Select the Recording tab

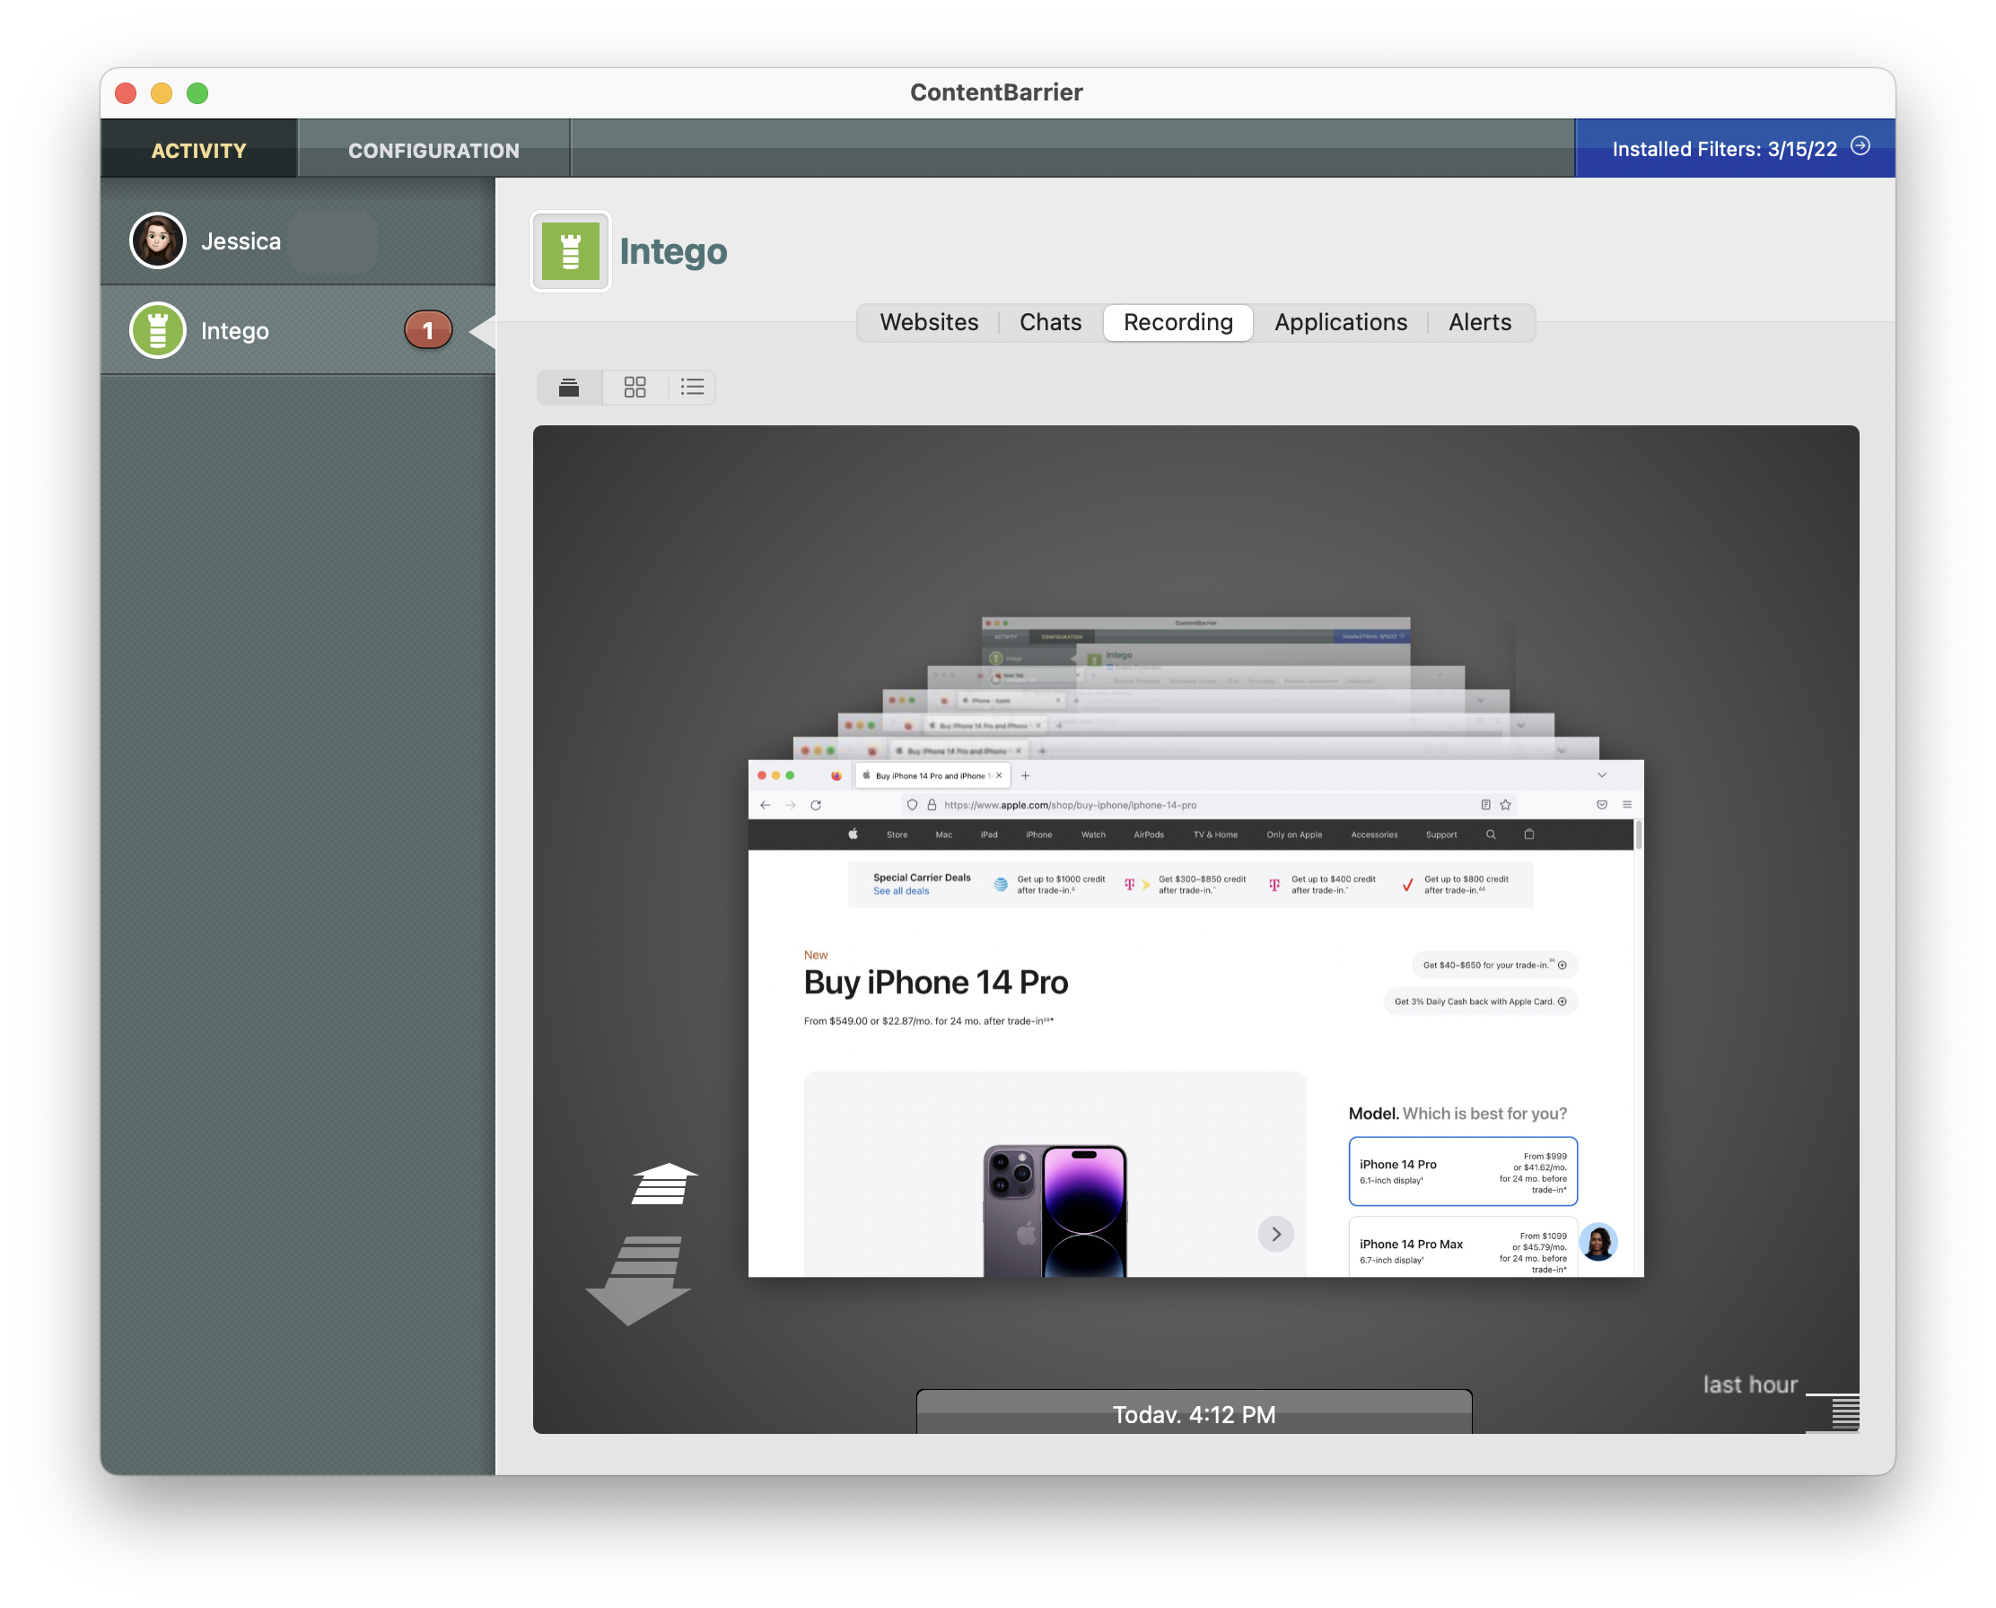tap(1178, 322)
